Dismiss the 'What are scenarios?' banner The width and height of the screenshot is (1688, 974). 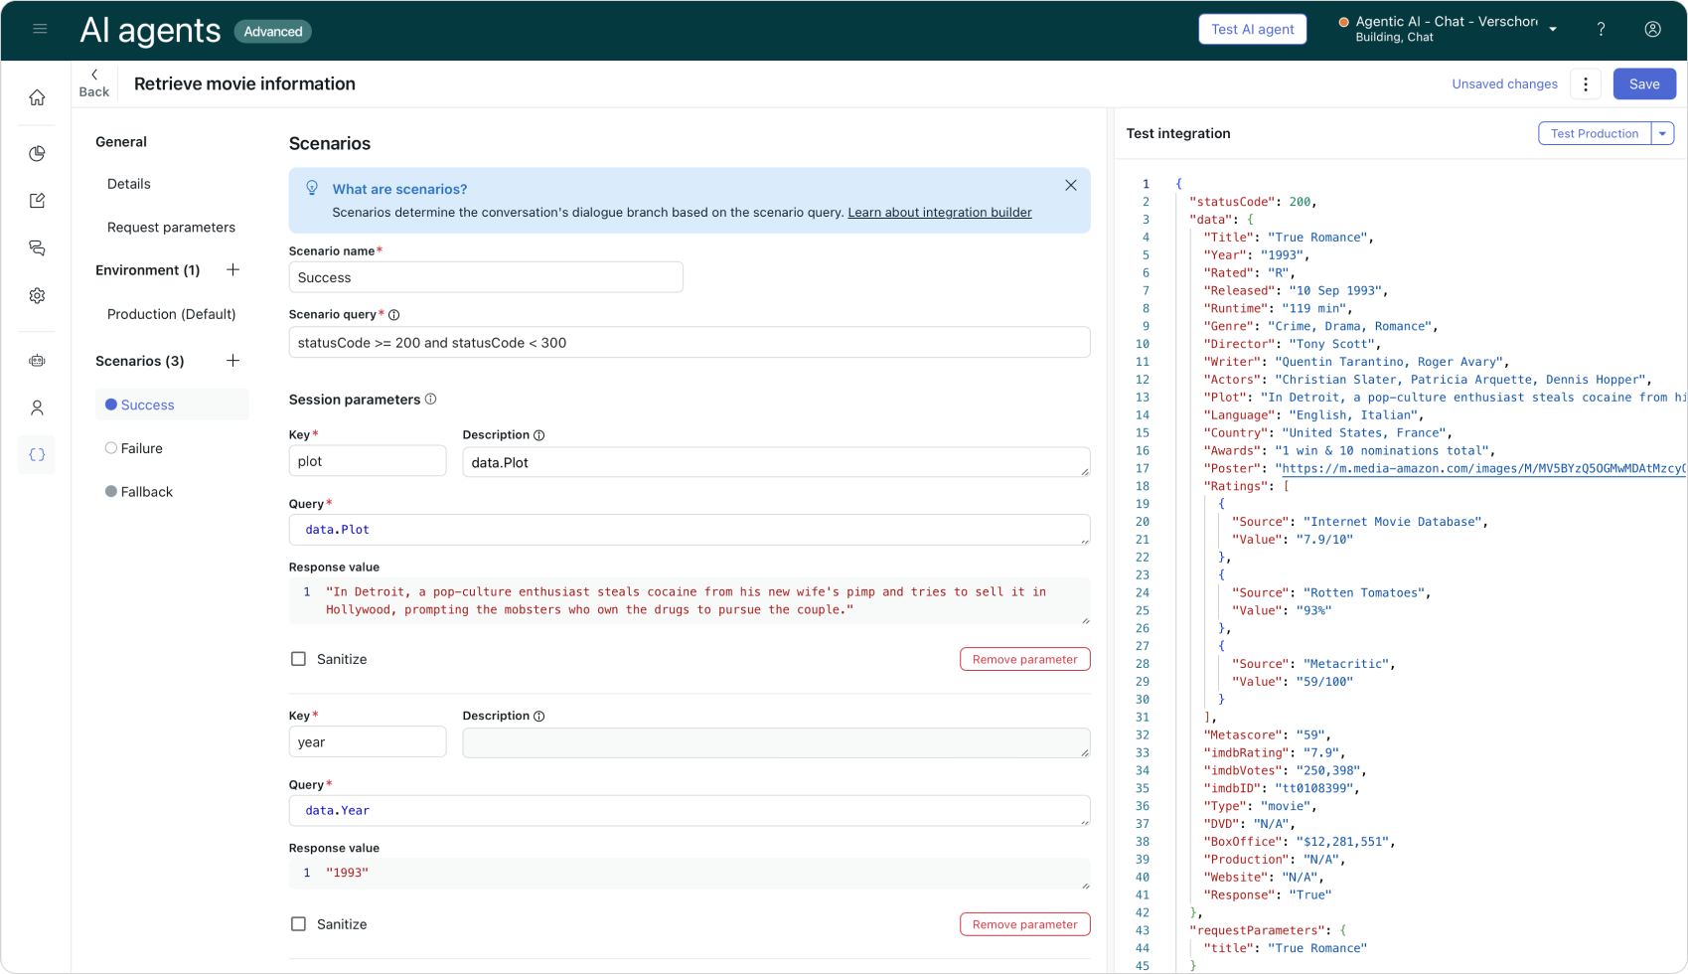1071,186
